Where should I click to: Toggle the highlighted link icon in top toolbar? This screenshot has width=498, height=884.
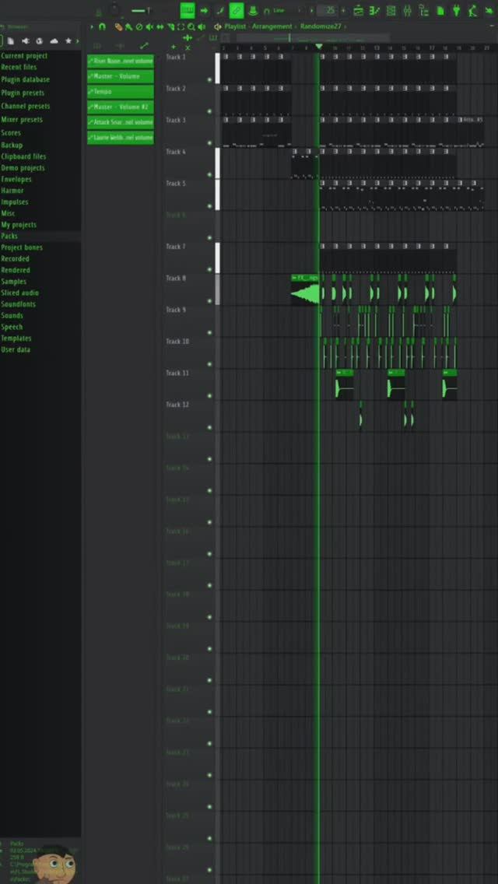click(237, 11)
